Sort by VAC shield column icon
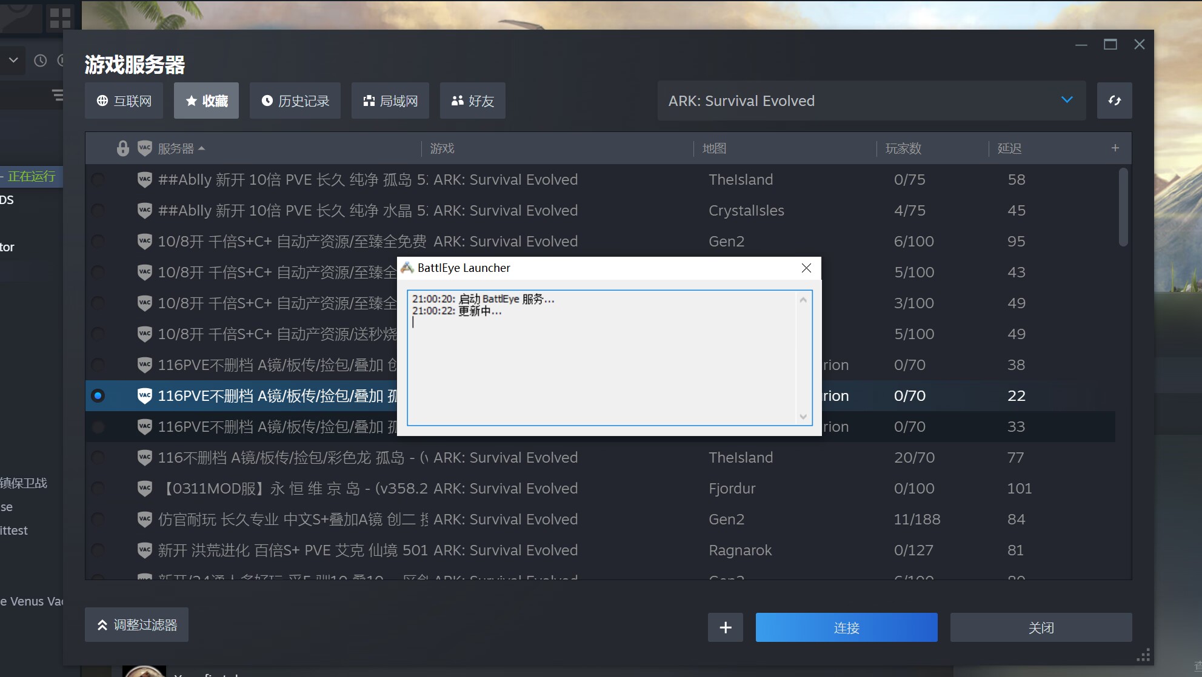This screenshot has width=1202, height=677. pos(145,148)
